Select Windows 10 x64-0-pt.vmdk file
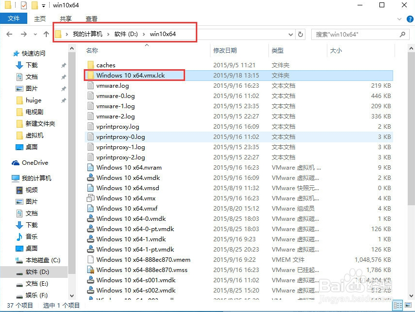415x312 pixels. click(x=135, y=229)
